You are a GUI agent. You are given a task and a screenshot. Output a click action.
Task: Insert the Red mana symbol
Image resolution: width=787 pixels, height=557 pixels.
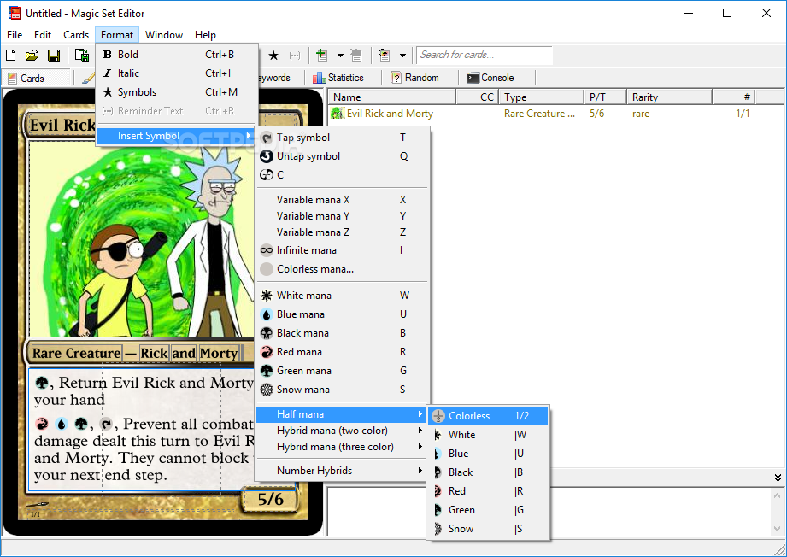[x=343, y=352]
